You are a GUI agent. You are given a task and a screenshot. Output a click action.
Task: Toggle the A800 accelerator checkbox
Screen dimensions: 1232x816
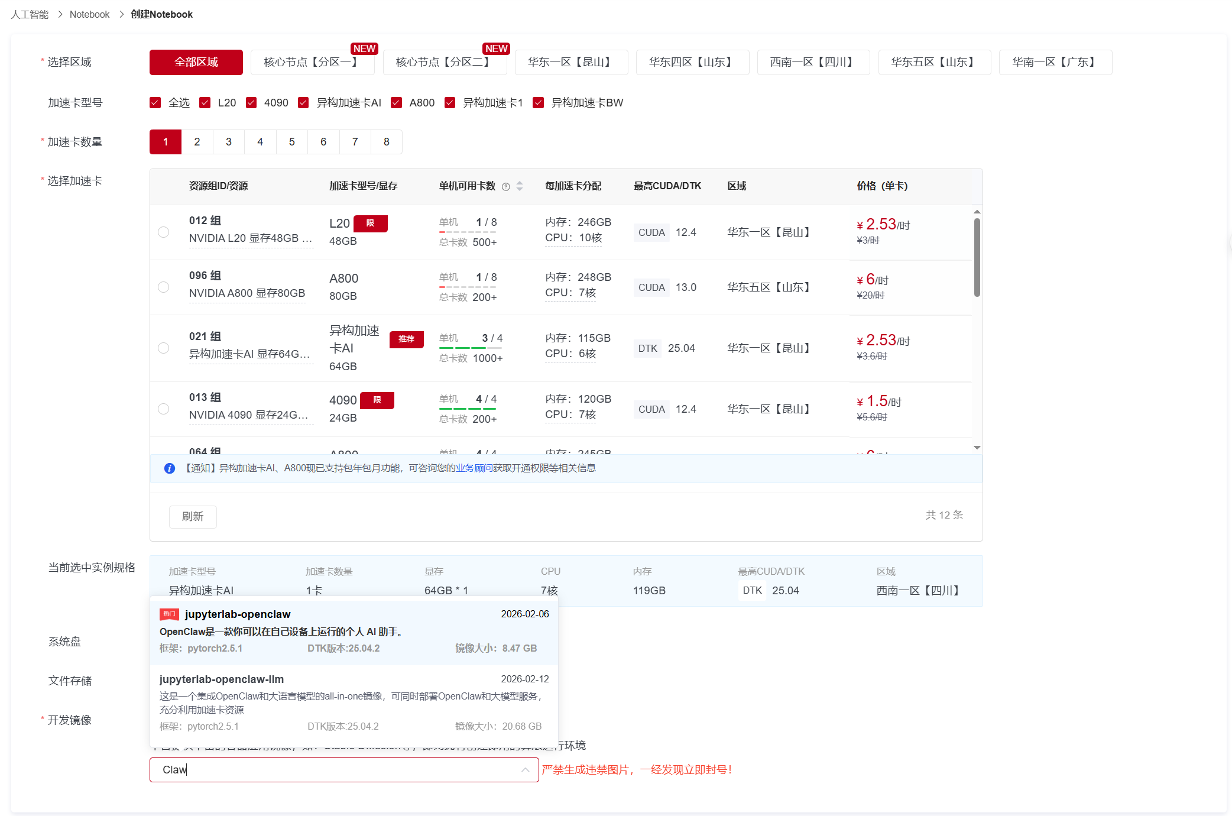coord(397,103)
